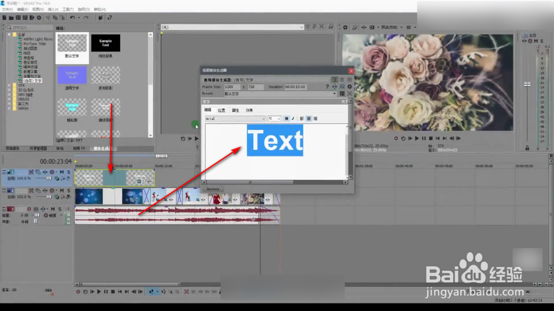Screen dimensions: 554x311
Task: Toggle Solo on video track 1
Action: coord(69,172)
